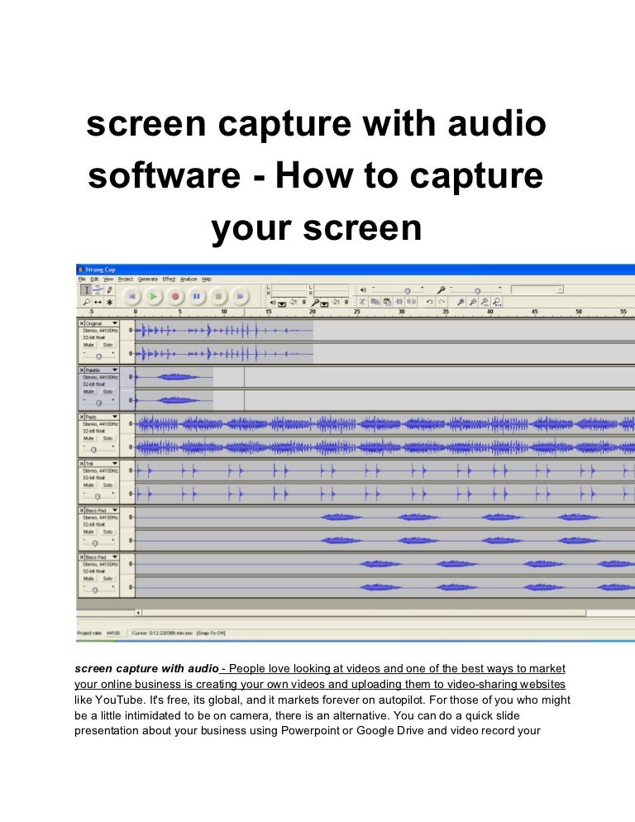Image resolution: width=635 pixels, height=822 pixels.
Task: Click underlined "People love looking at videos" link
Action: point(304,668)
